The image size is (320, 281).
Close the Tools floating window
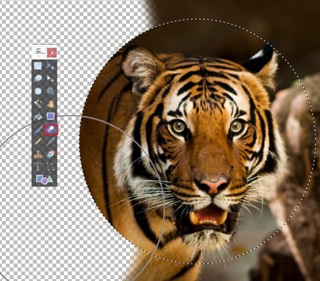(52, 52)
